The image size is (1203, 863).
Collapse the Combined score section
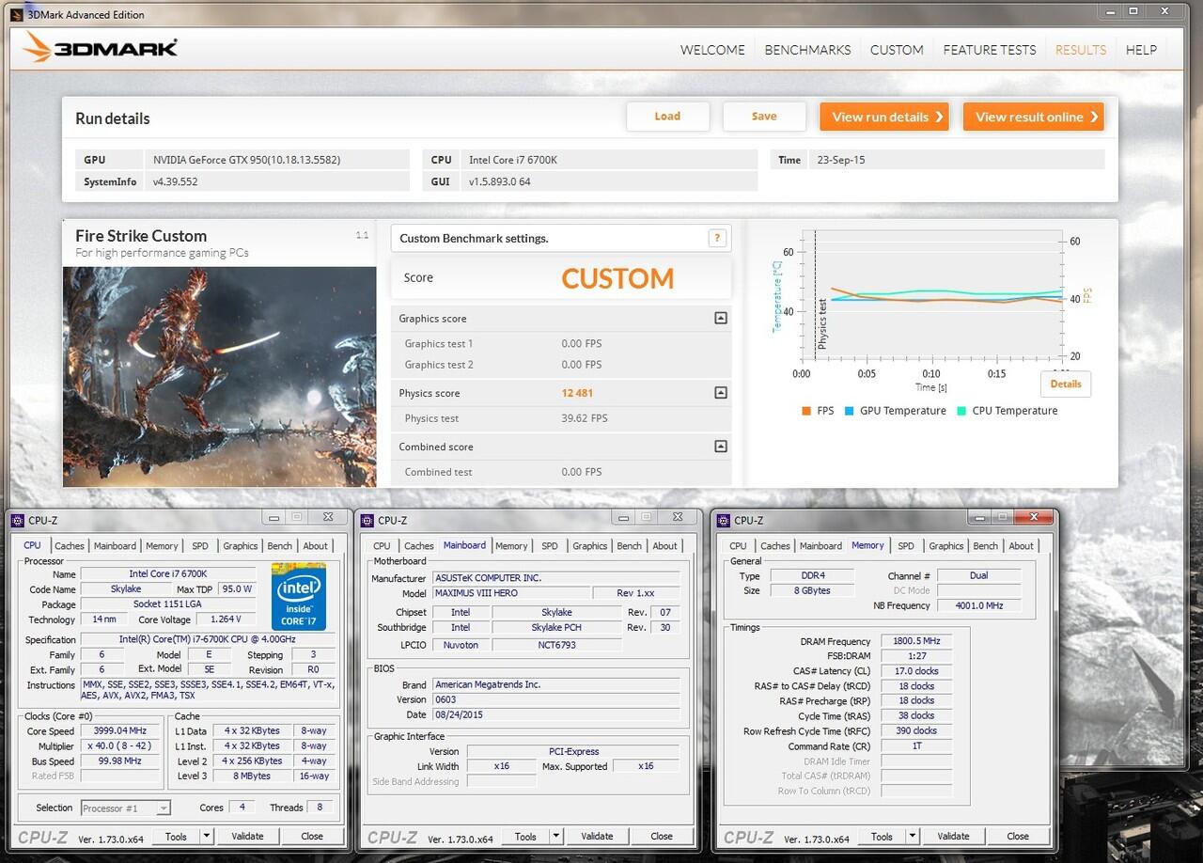click(721, 447)
